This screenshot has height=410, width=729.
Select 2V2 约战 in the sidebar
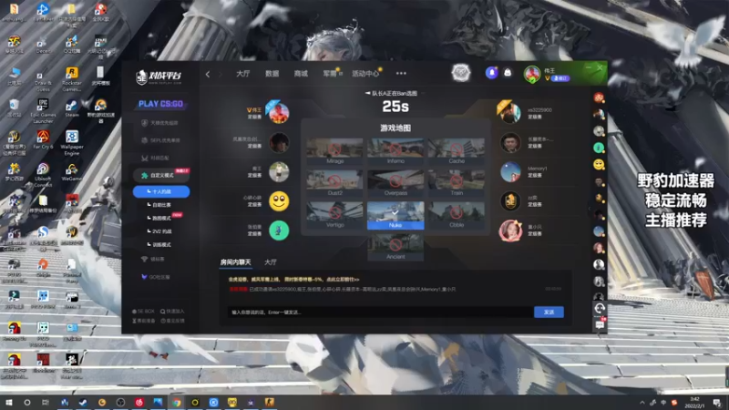(x=160, y=231)
